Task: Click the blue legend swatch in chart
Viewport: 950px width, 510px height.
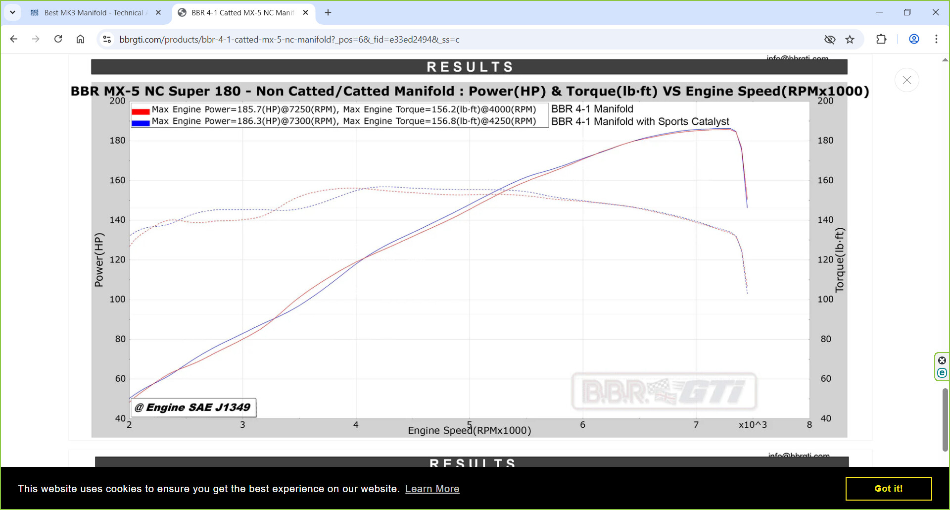Action: tap(141, 123)
